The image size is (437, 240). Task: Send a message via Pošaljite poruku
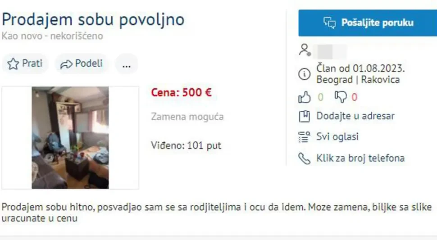368,23
